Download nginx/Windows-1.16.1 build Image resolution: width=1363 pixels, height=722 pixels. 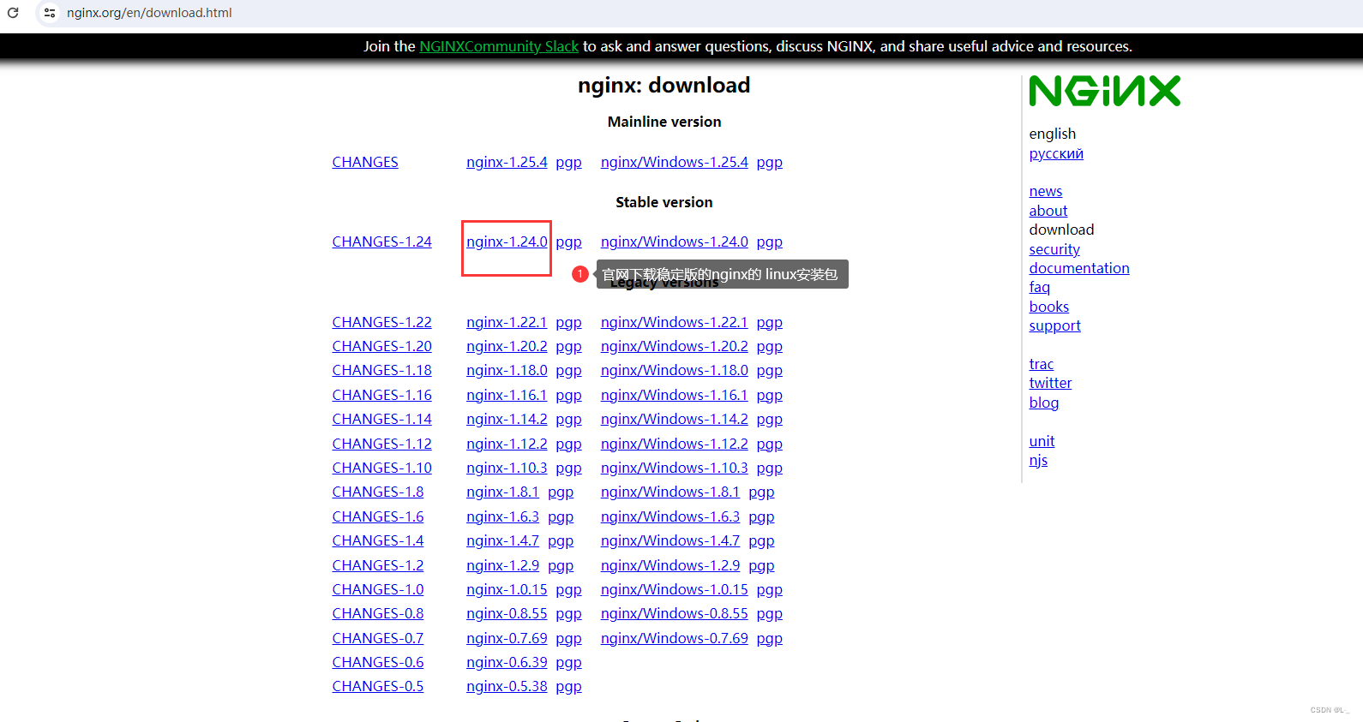675,395
